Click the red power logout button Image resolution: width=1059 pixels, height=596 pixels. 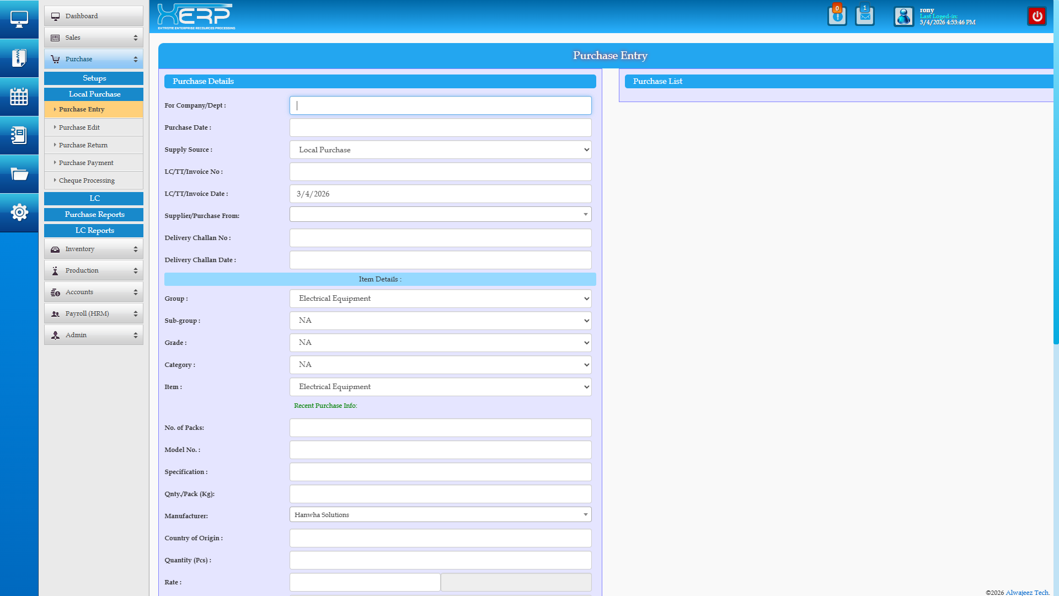[x=1037, y=16]
